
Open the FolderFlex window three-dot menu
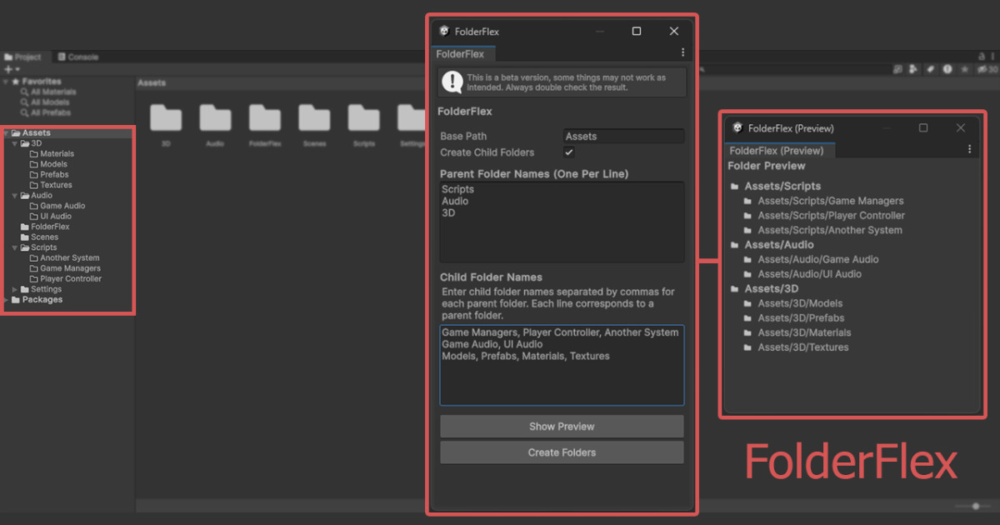tap(683, 52)
